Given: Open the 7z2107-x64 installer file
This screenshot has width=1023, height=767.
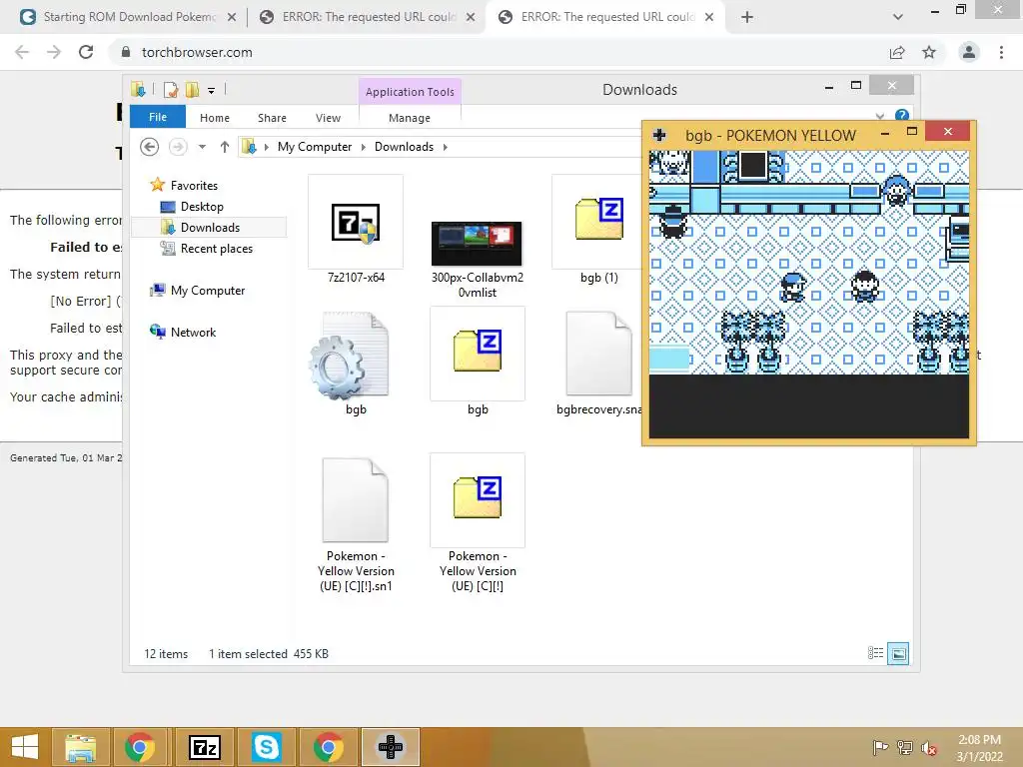Looking at the screenshot, I should click(x=356, y=229).
